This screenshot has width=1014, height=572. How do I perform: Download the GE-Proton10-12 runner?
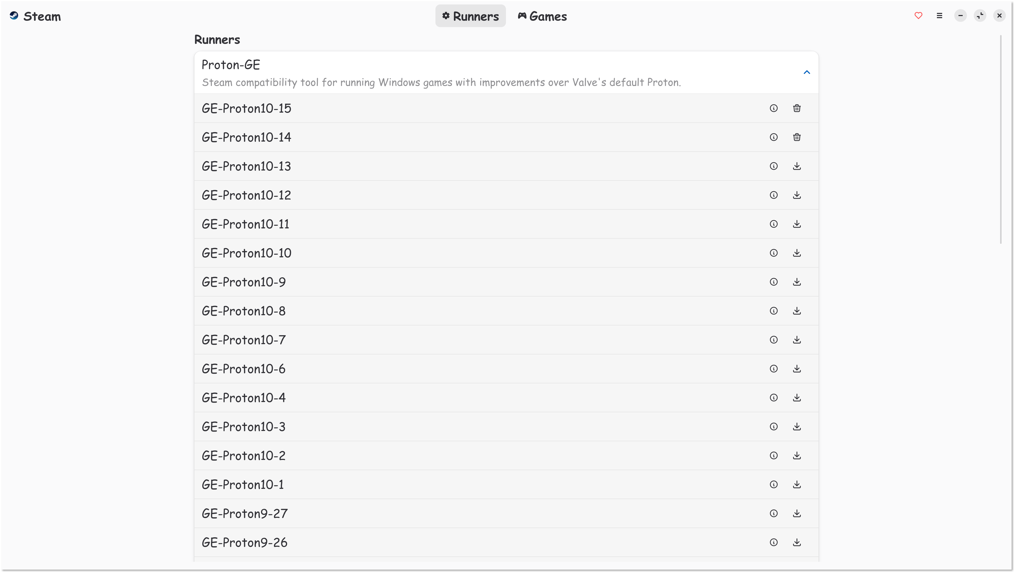coord(797,195)
